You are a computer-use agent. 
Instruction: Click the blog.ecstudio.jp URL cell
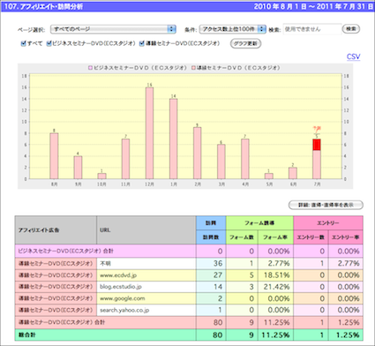[146, 287]
